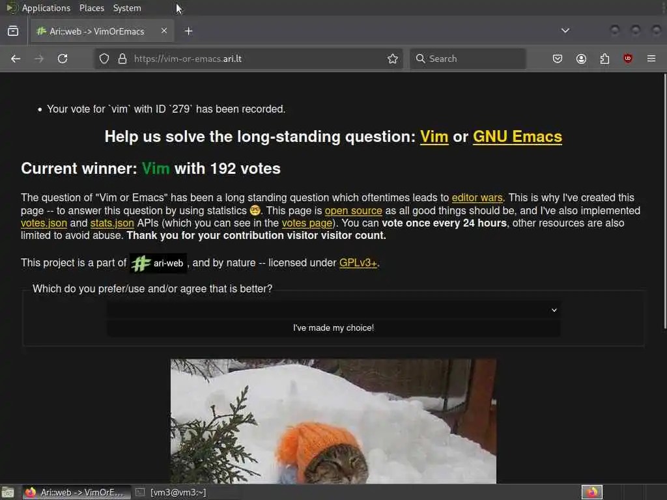Open the stats.json API link
The height and width of the screenshot is (500, 667).
(x=112, y=223)
